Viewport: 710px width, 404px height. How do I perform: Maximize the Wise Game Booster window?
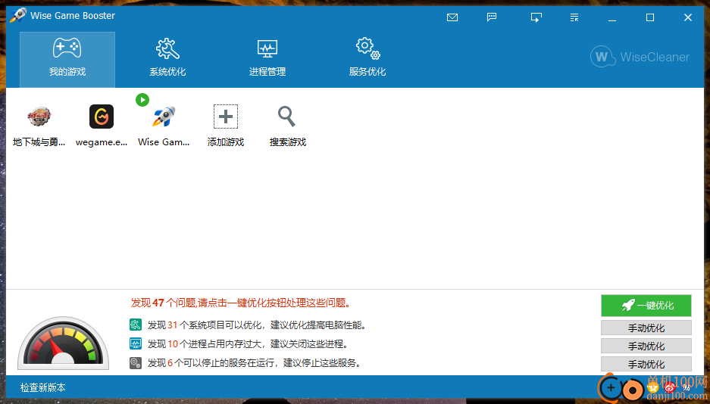pyautogui.click(x=650, y=17)
